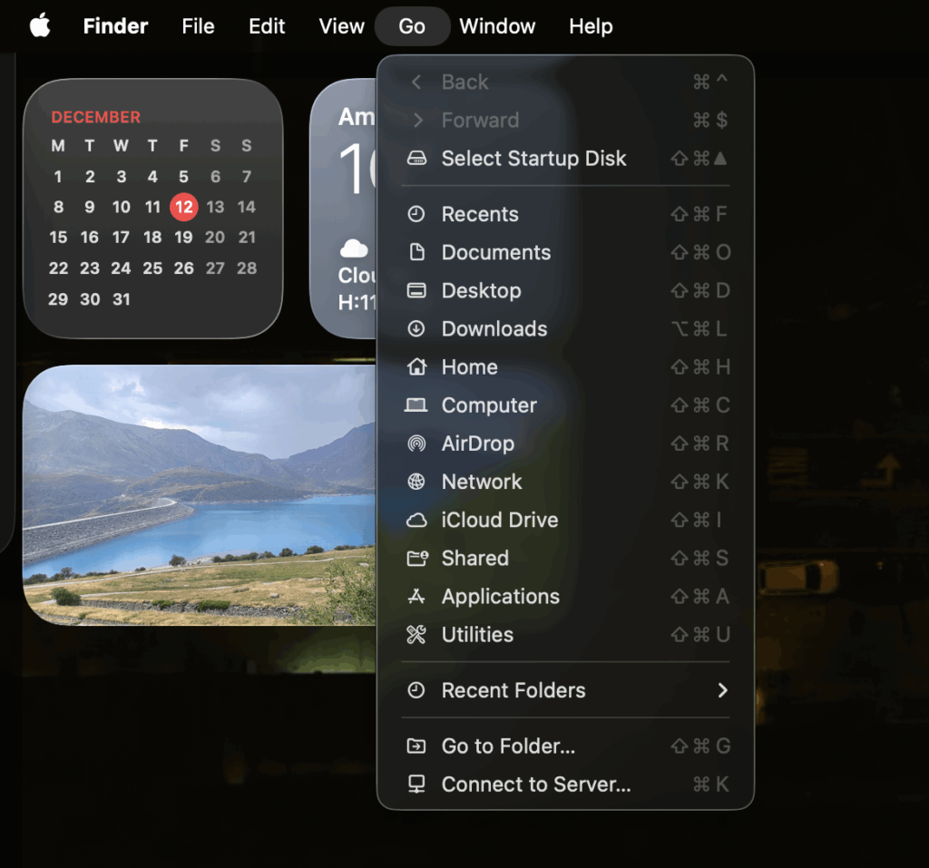
Task: Choose Go to Folder… option
Action: 508,746
